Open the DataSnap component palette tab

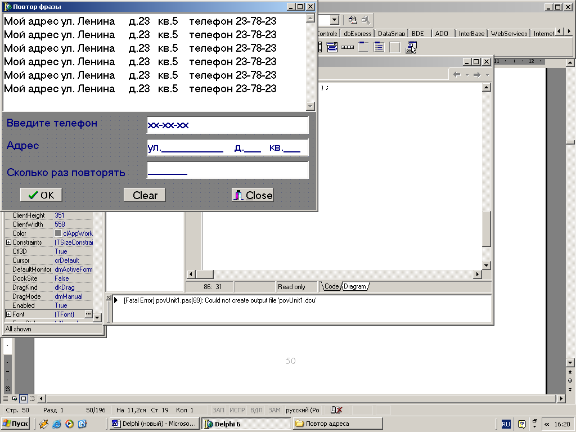pos(391,33)
